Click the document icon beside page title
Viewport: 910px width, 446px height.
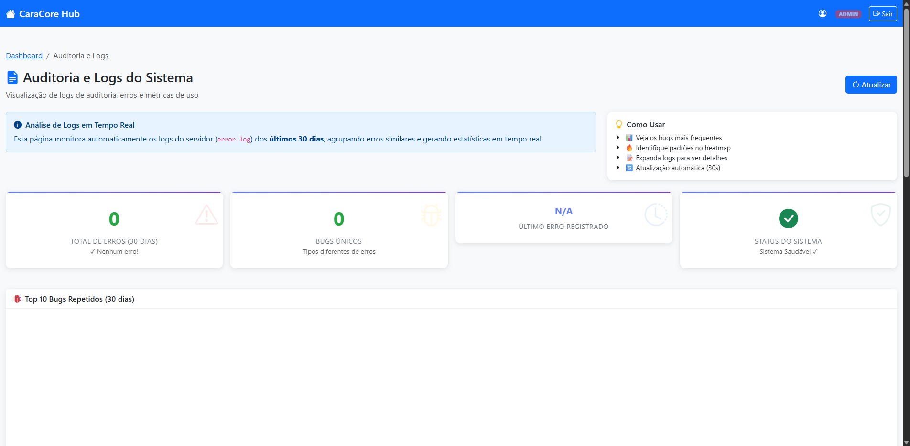[x=12, y=77]
